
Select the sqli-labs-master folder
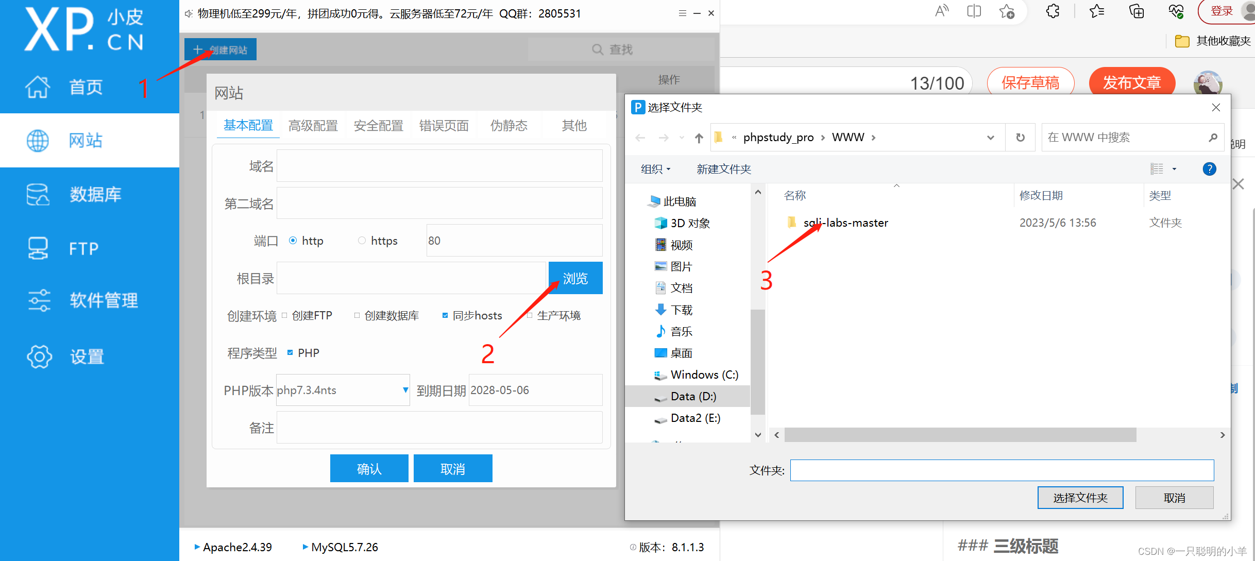pyautogui.click(x=845, y=223)
